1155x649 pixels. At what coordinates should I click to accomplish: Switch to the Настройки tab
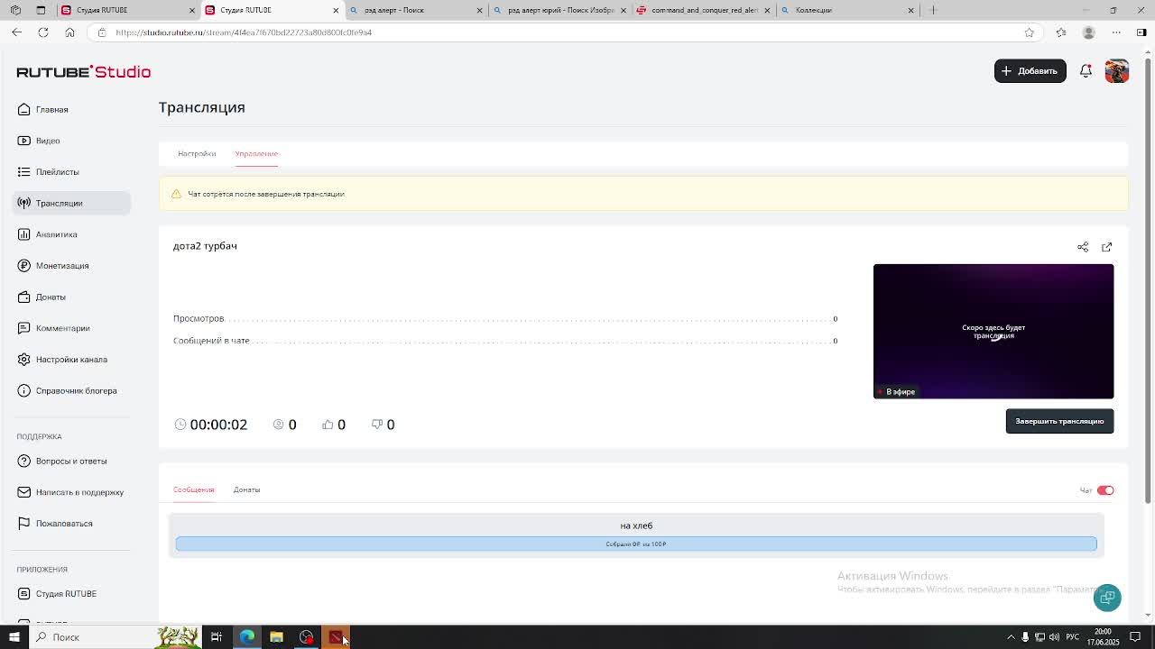point(197,153)
